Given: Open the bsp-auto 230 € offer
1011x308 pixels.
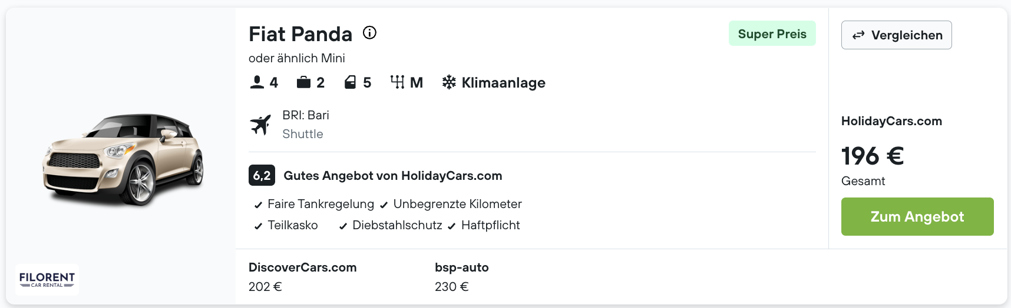Looking at the screenshot, I should tap(461, 277).
